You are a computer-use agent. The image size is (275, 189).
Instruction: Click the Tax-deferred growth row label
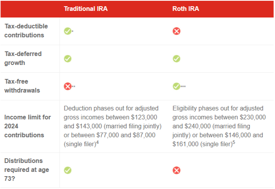click(23, 58)
